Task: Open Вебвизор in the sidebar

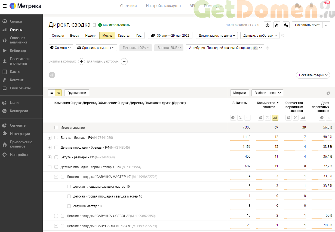Action: (18, 51)
